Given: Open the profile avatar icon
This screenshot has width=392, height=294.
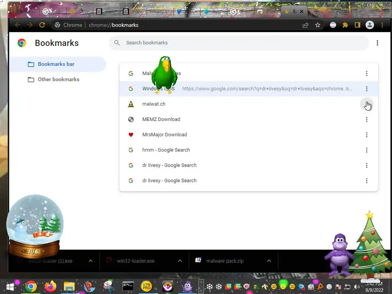Looking at the screenshot, I should (x=370, y=25).
